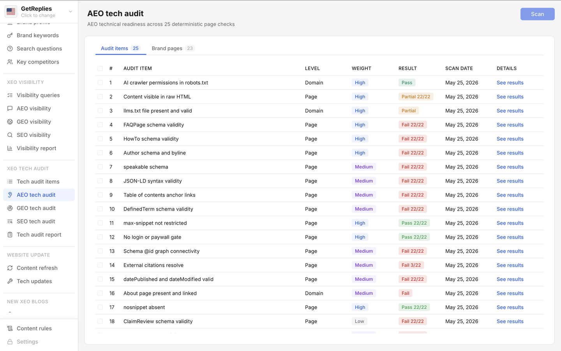Screen dimensions: 561x351
Task: Open GEO tech audit page
Action: pyautogui.click(x=39, y=208)
